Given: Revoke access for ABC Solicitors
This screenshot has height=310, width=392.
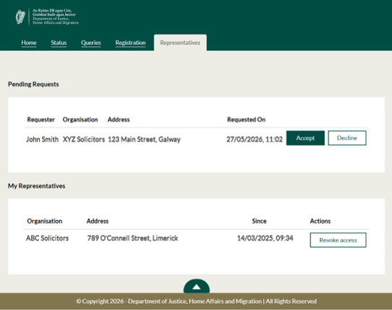Looking at the screenshot, I should click(338, 240).
